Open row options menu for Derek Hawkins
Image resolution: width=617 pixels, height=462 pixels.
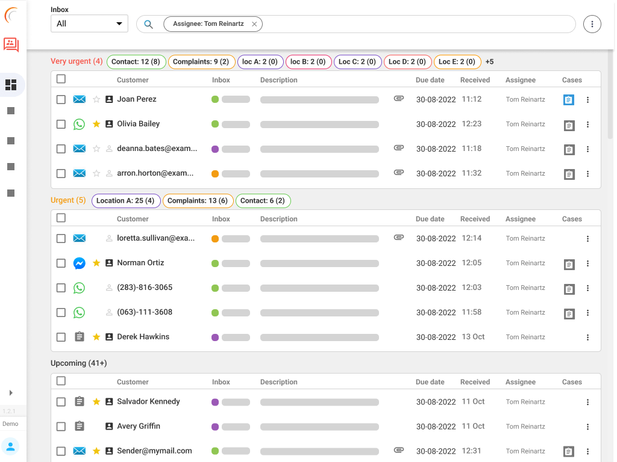(588, 337)
